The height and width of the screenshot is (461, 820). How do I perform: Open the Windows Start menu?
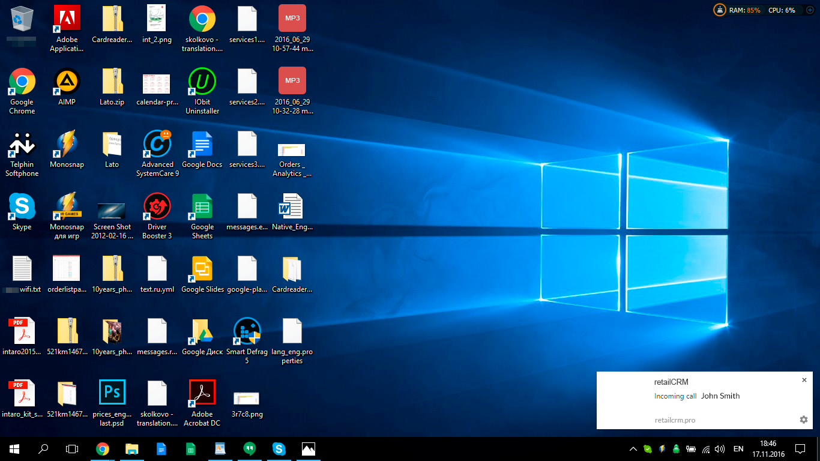[x=14, y=449]
